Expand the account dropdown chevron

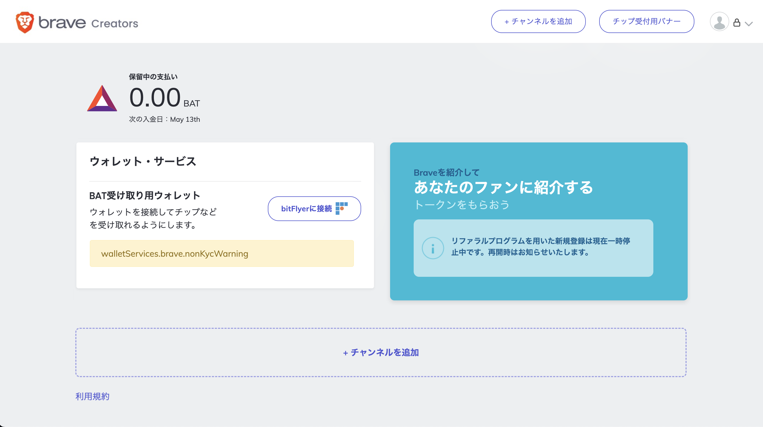click(749, 24)
